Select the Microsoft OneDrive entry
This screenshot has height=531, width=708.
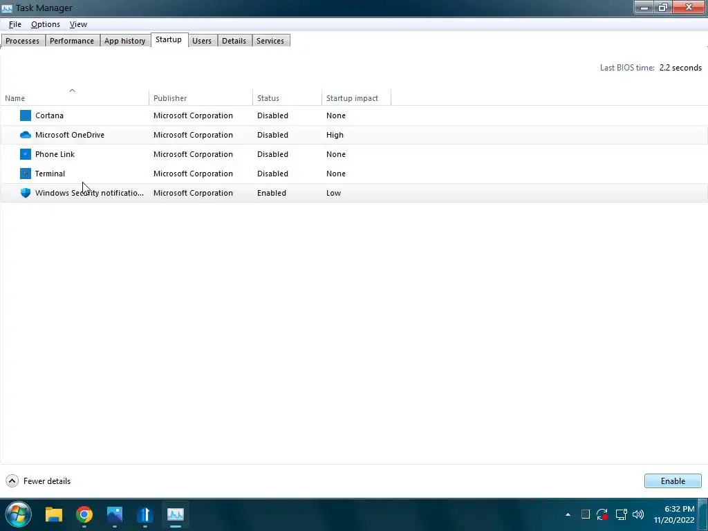pyautogui.click(x=70, y=135)
